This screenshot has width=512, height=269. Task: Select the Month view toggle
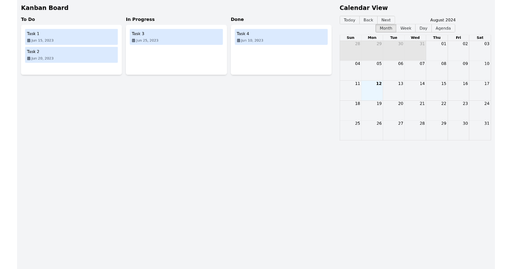tap(385, 28)
